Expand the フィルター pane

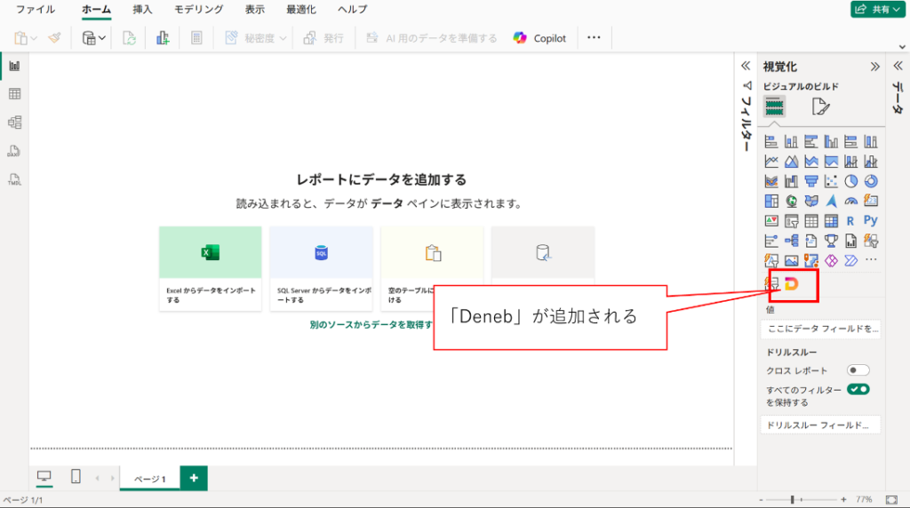746,66
